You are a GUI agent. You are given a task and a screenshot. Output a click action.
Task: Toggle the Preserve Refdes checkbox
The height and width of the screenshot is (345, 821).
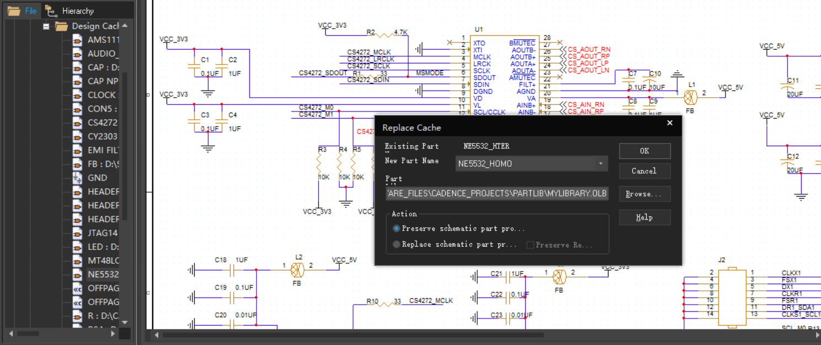[x=530, y=245]
